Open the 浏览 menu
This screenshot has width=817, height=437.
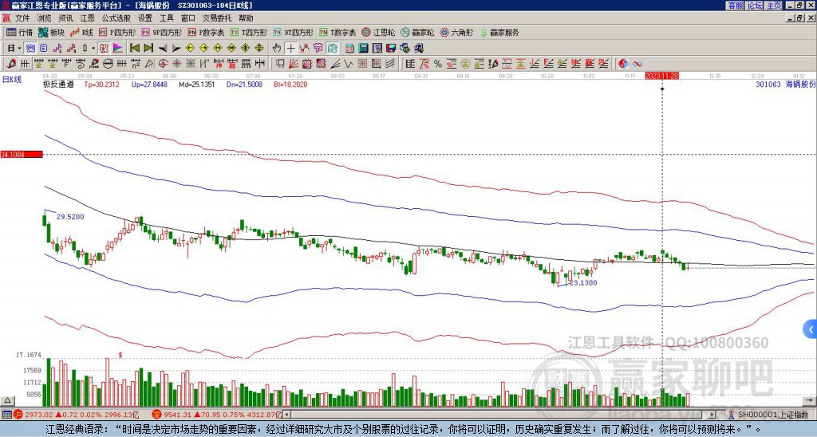coord(44,18)
